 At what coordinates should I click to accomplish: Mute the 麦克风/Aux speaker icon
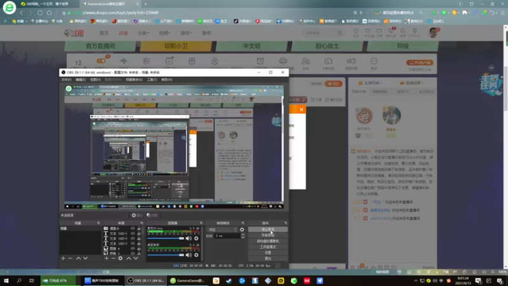[x=189, y=238]
